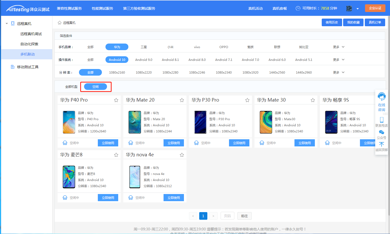Click the 页码 page number input

227,216
